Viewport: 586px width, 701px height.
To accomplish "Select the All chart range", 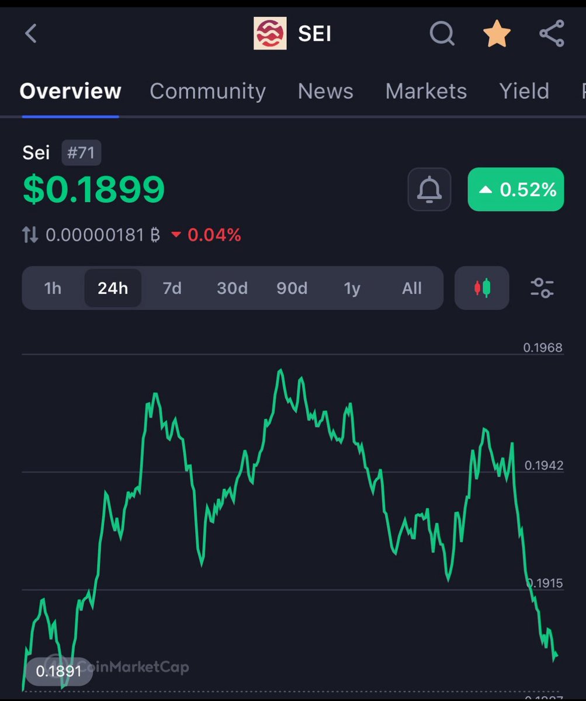I will coord(412,288).
